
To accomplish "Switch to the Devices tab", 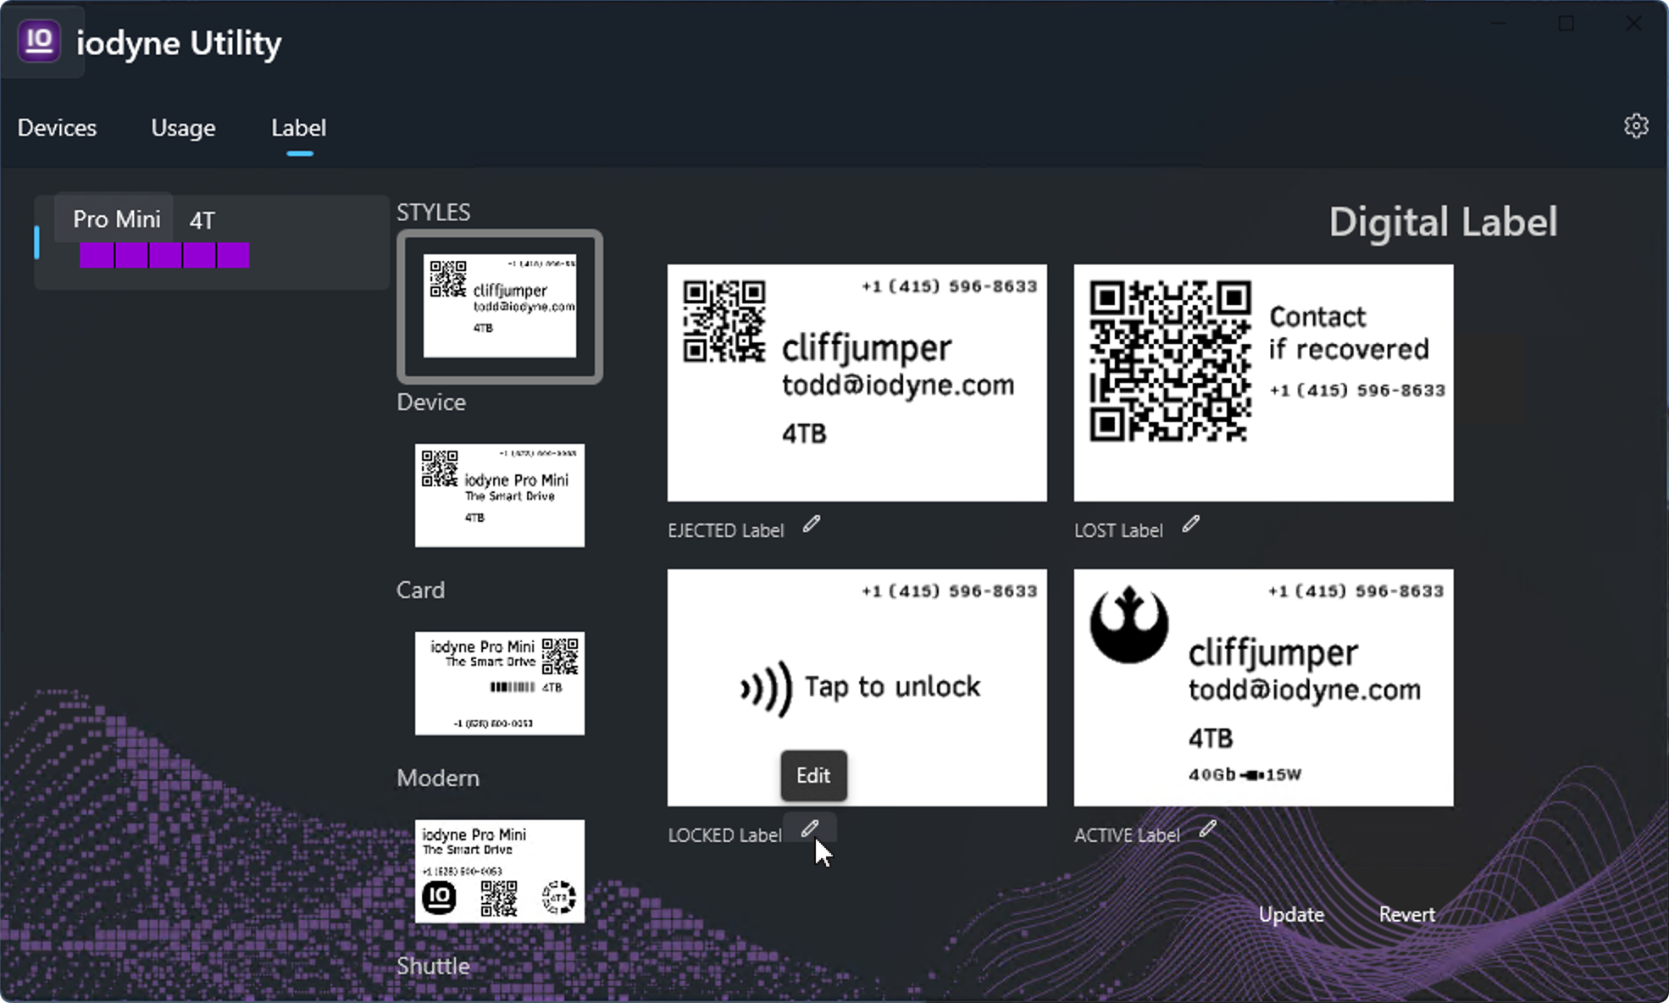I will coord(57,128).
